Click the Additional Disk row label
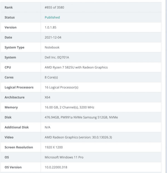The image size is (167, 173). click(x=17, y=127)
